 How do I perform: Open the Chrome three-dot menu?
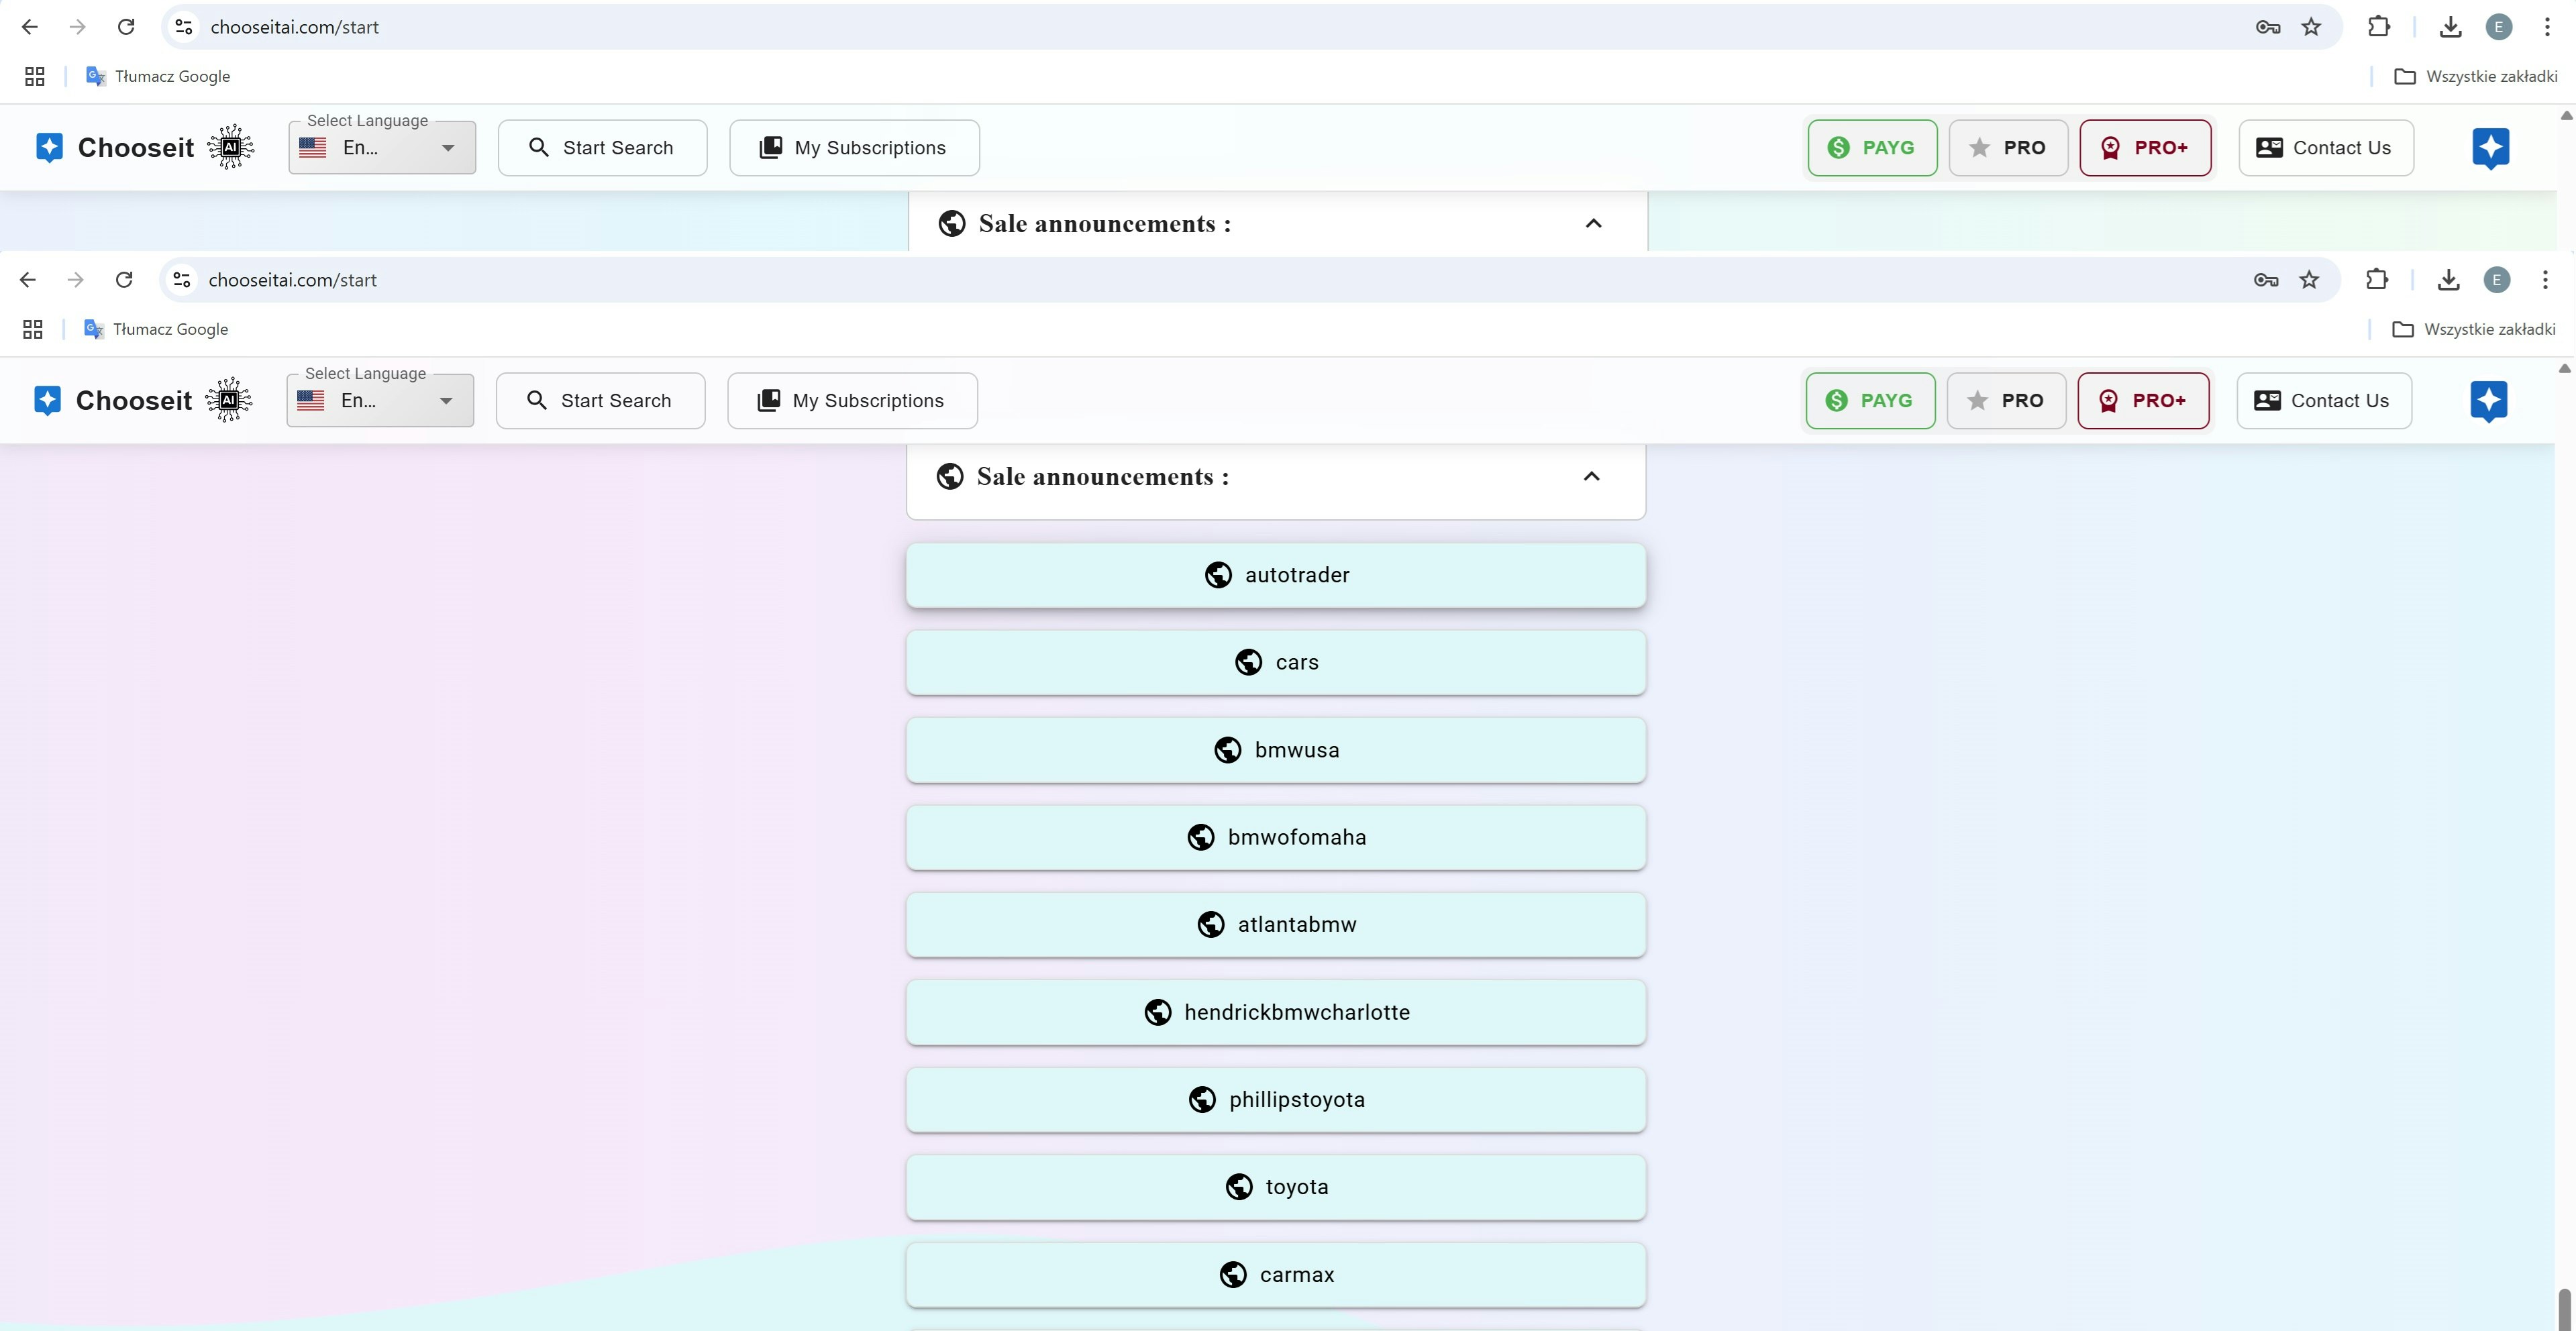[x=2544, y=280]
